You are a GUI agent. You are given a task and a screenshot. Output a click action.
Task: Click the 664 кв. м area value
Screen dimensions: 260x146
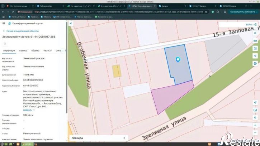tap(28, 115)
